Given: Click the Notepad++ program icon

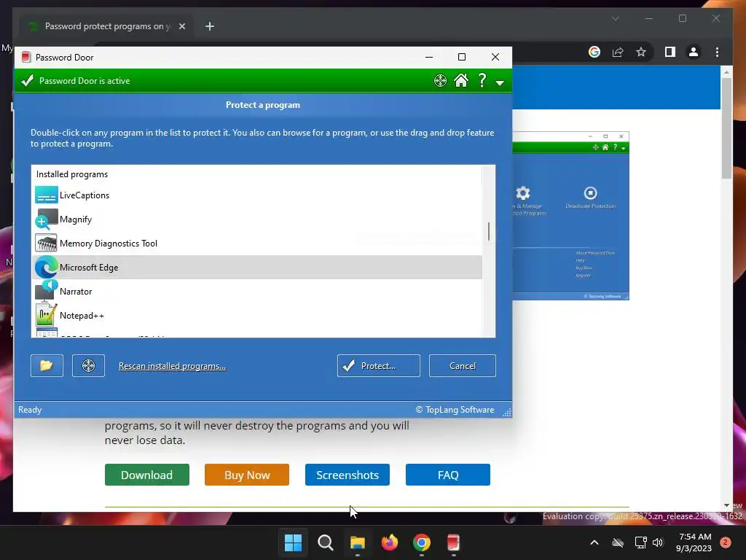Looking at the screenshot, I should [46, 315].
